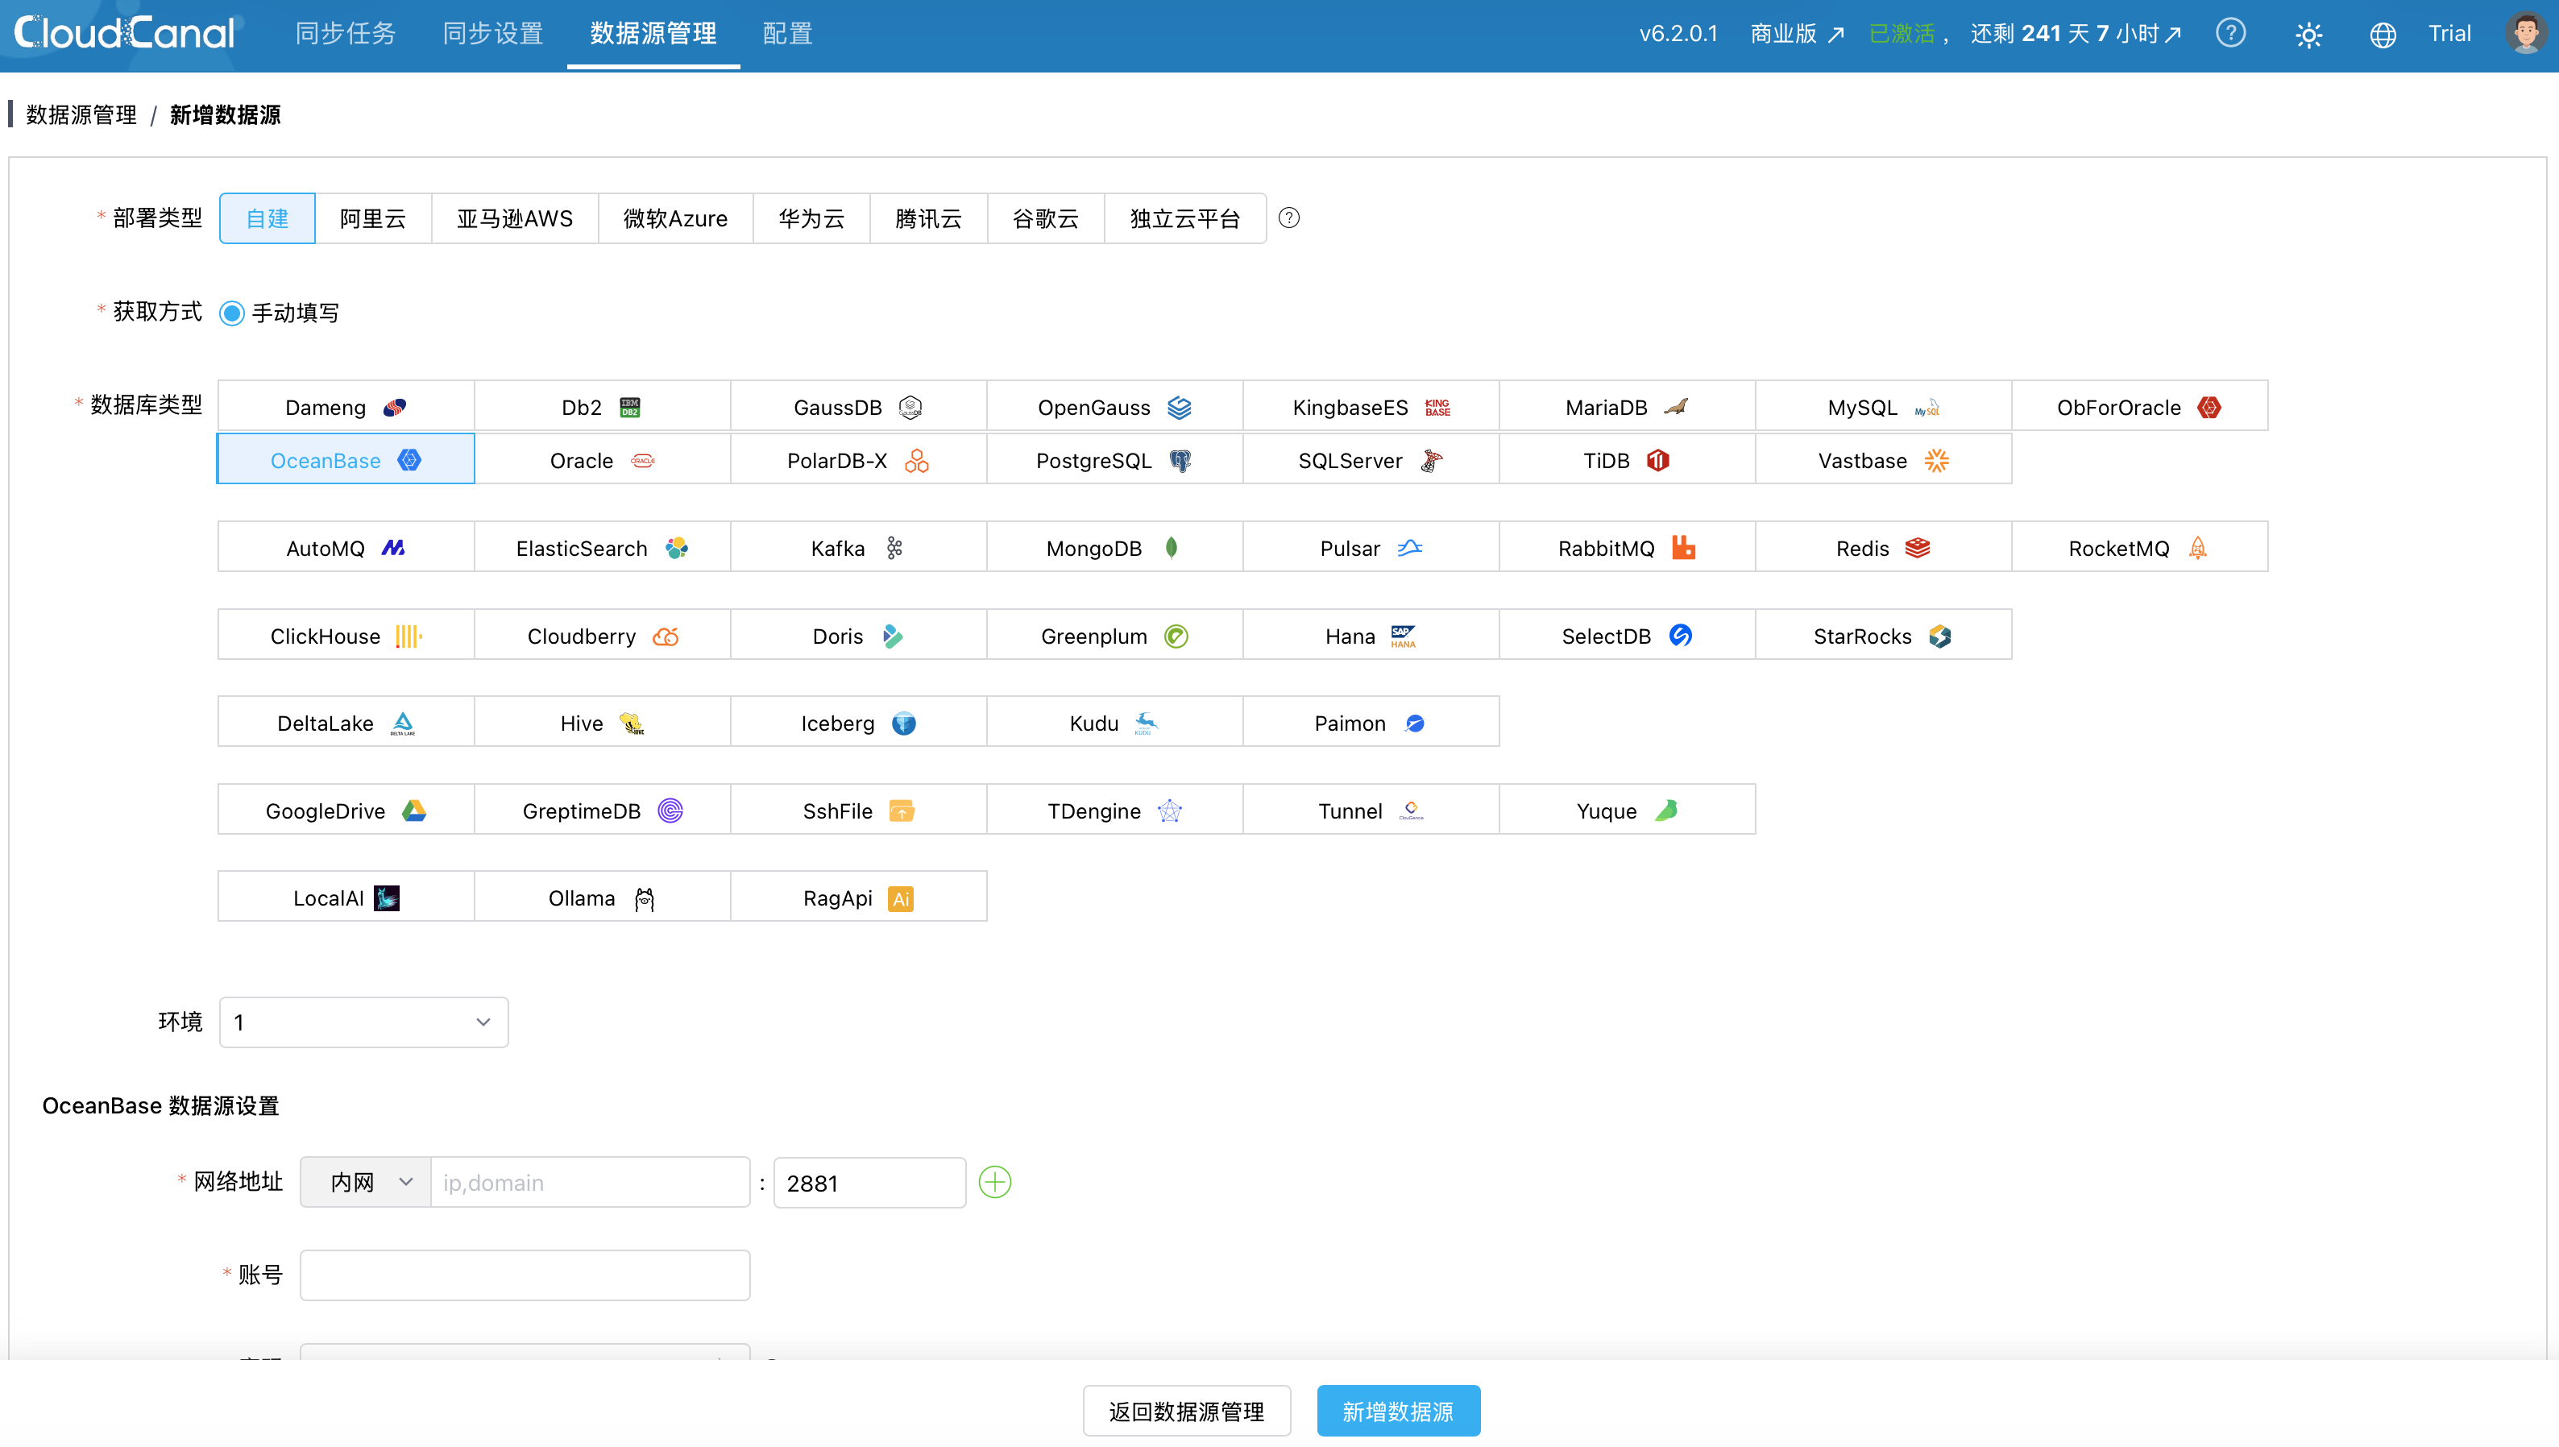This screenshot has height=1447, width=2559.
Task: Select the ElasticSearch data source type
Action: [602, 548]
